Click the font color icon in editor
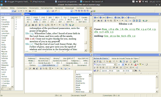 coord(135,64)
